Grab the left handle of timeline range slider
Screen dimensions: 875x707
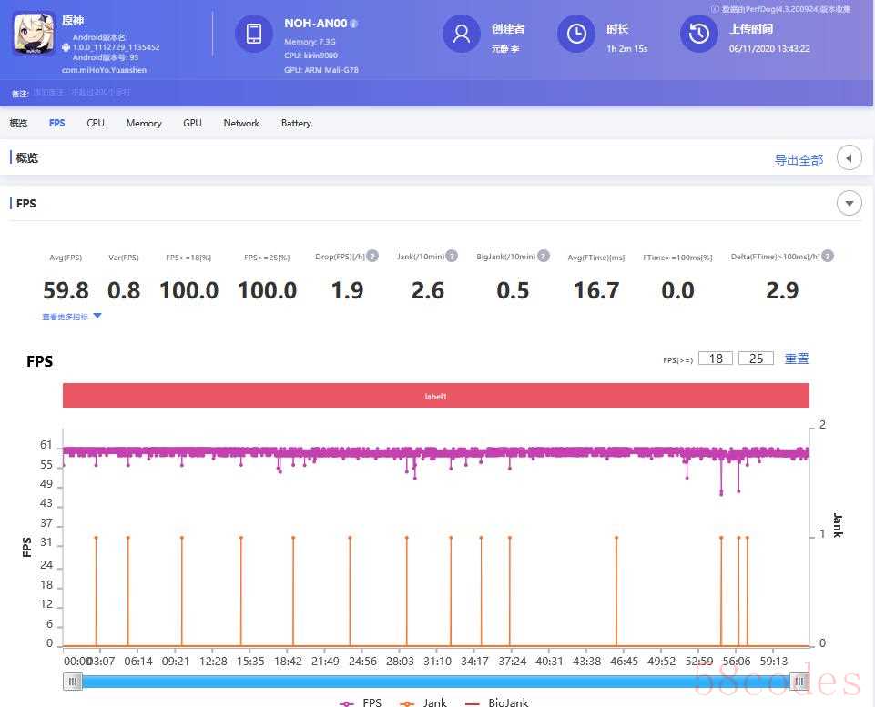pyautogui.click(x=73, y=682)
